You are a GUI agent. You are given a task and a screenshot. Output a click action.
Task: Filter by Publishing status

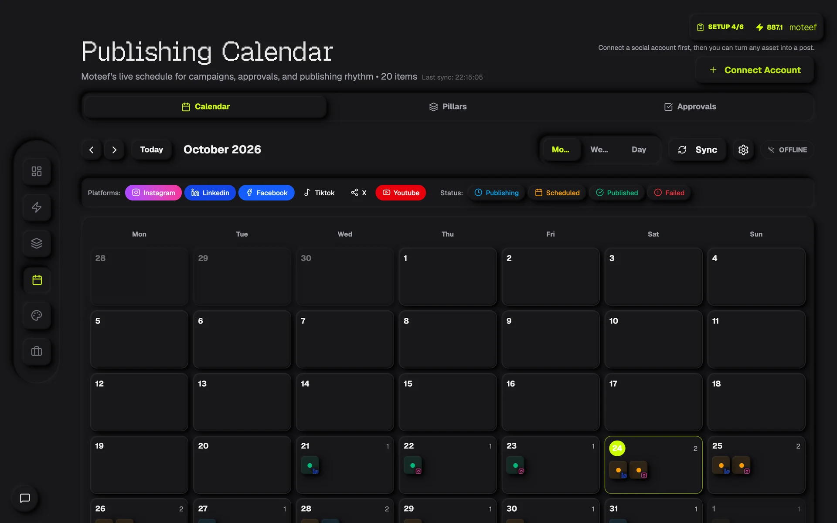pos(497,193)
